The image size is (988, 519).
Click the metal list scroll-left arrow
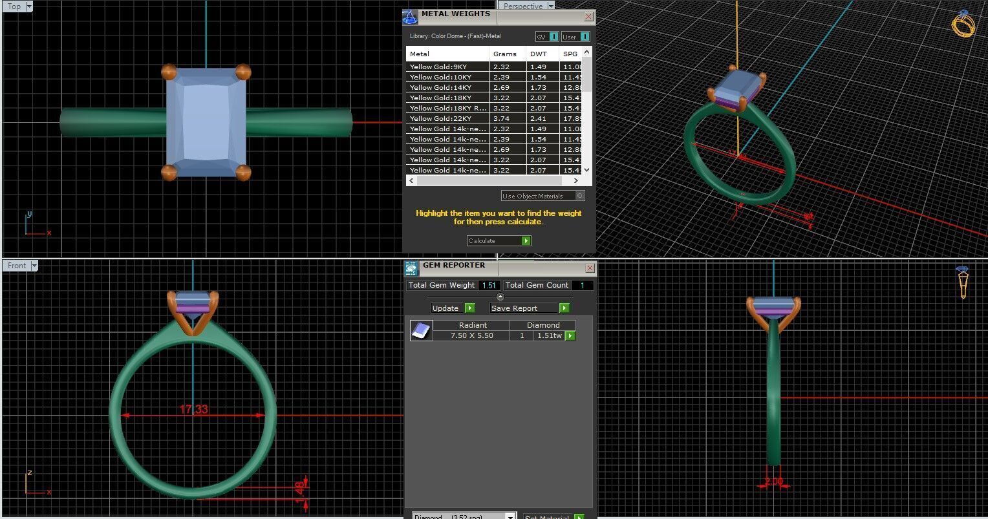point(411,181)
